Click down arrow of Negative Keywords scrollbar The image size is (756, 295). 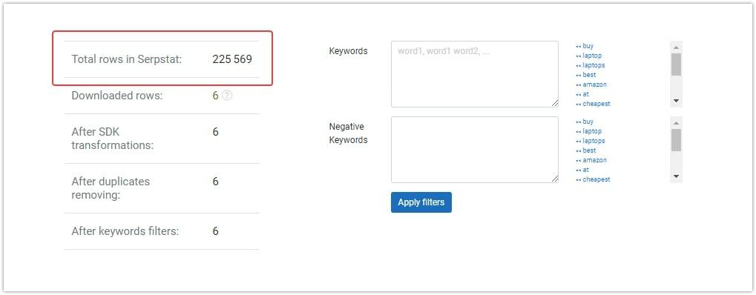coord(676,177)
